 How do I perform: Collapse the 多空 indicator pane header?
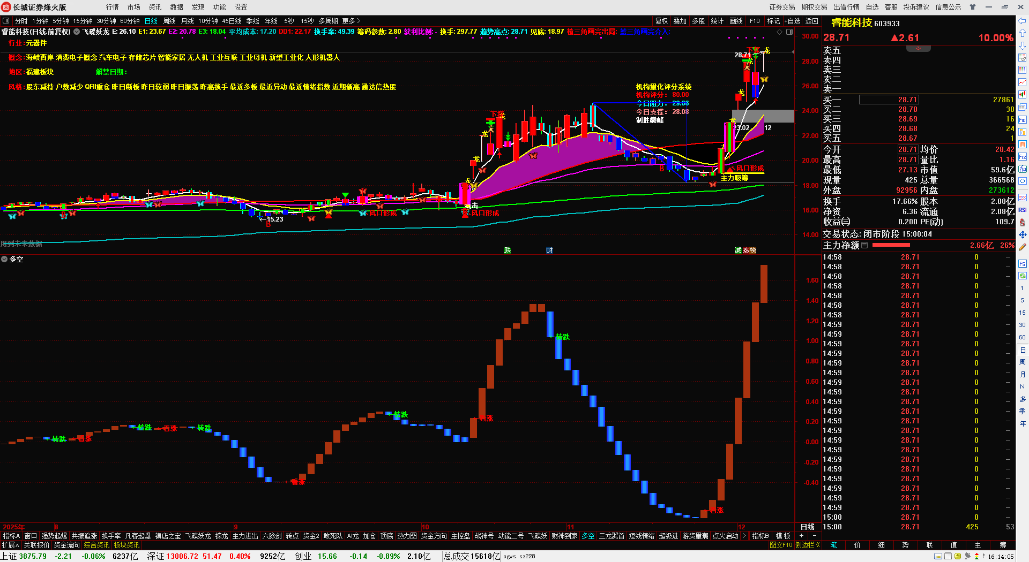[x=4, y=259]
